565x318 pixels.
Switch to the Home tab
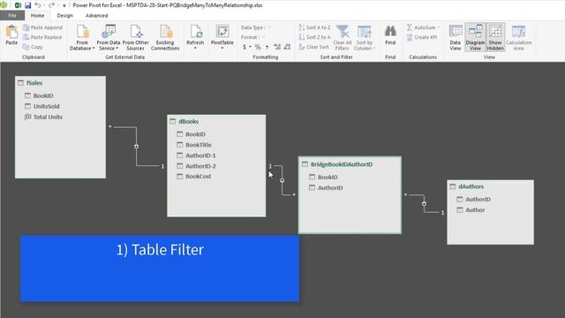coord(37,16)
